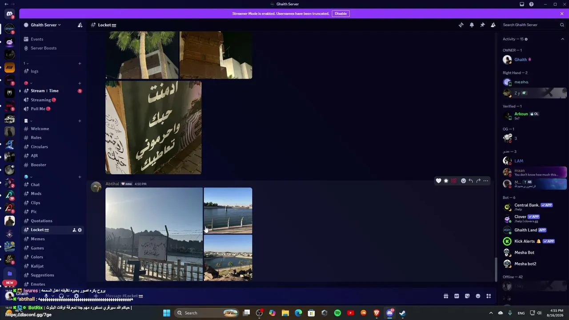Open the Apps launcher in the message box
This screenshot has width=569, height=320.
489,296
